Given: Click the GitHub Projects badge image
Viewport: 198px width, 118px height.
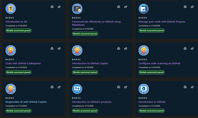Looking at the screenshot, I should [x=144, y=9].
